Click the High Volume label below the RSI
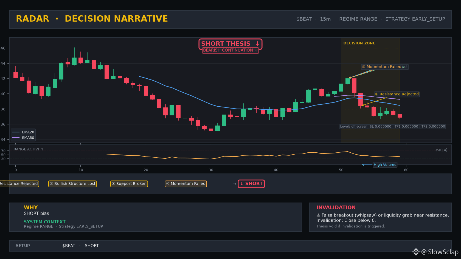 coord(385,165)
